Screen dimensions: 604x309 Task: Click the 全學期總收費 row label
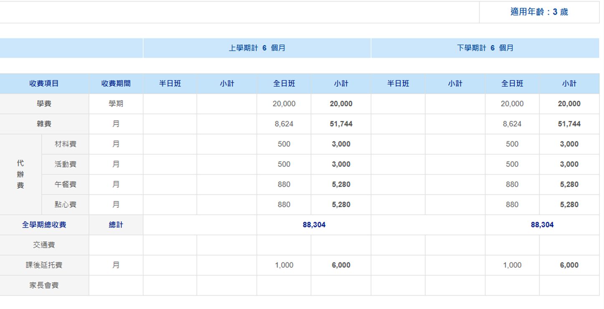44,225
